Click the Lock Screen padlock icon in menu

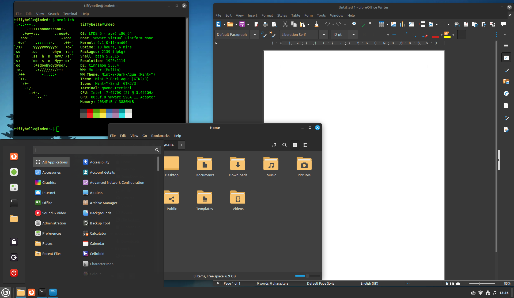[14, 242]
